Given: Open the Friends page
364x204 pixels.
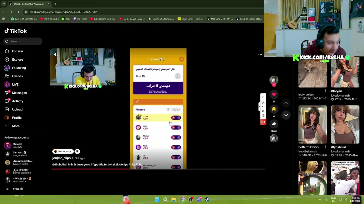Looking at the screenshot, I should coord(14,76).
